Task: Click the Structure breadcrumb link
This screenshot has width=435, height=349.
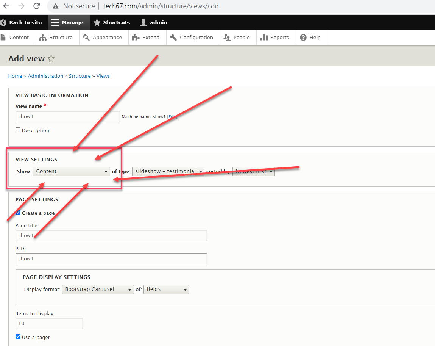Action: pos(80,76)
